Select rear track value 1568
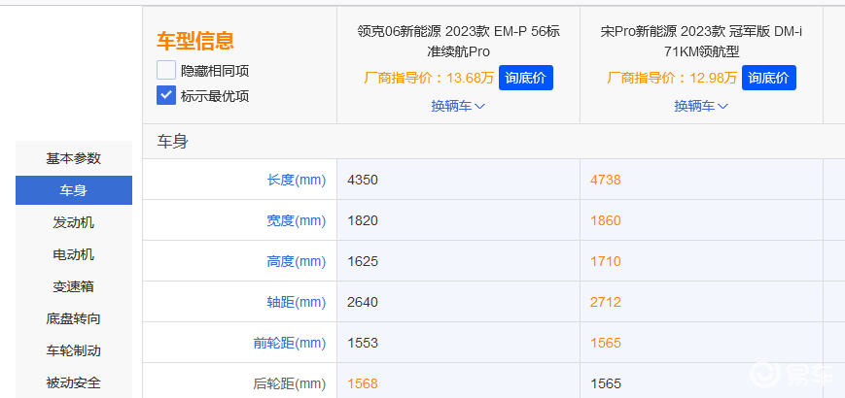Viewport: 845px width, 398px height. 363,383
